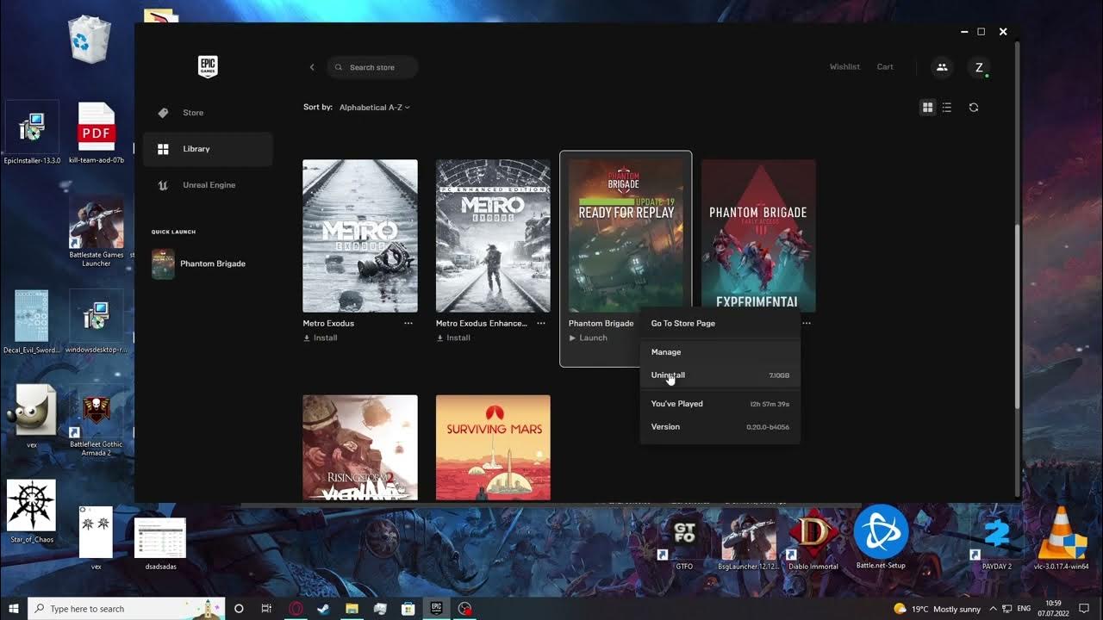Select the Surviving Mars cover
The image size is (1103, 620).
(x=493, y=448)
